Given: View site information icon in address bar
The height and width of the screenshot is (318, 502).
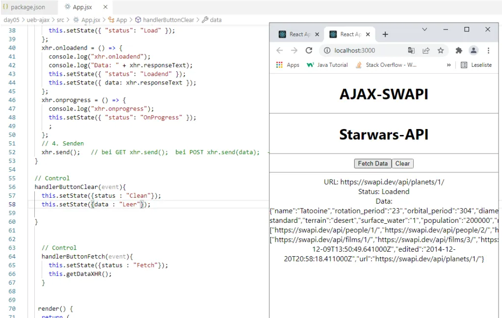Looking at the screenshot, I should point(327,50).
